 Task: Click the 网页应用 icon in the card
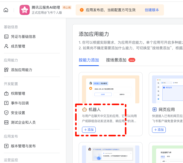[x=154, y=109]
